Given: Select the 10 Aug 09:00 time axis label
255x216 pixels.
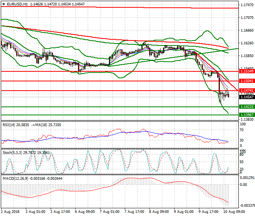Looking at the screenshot, I should click(x=234, y=212).
